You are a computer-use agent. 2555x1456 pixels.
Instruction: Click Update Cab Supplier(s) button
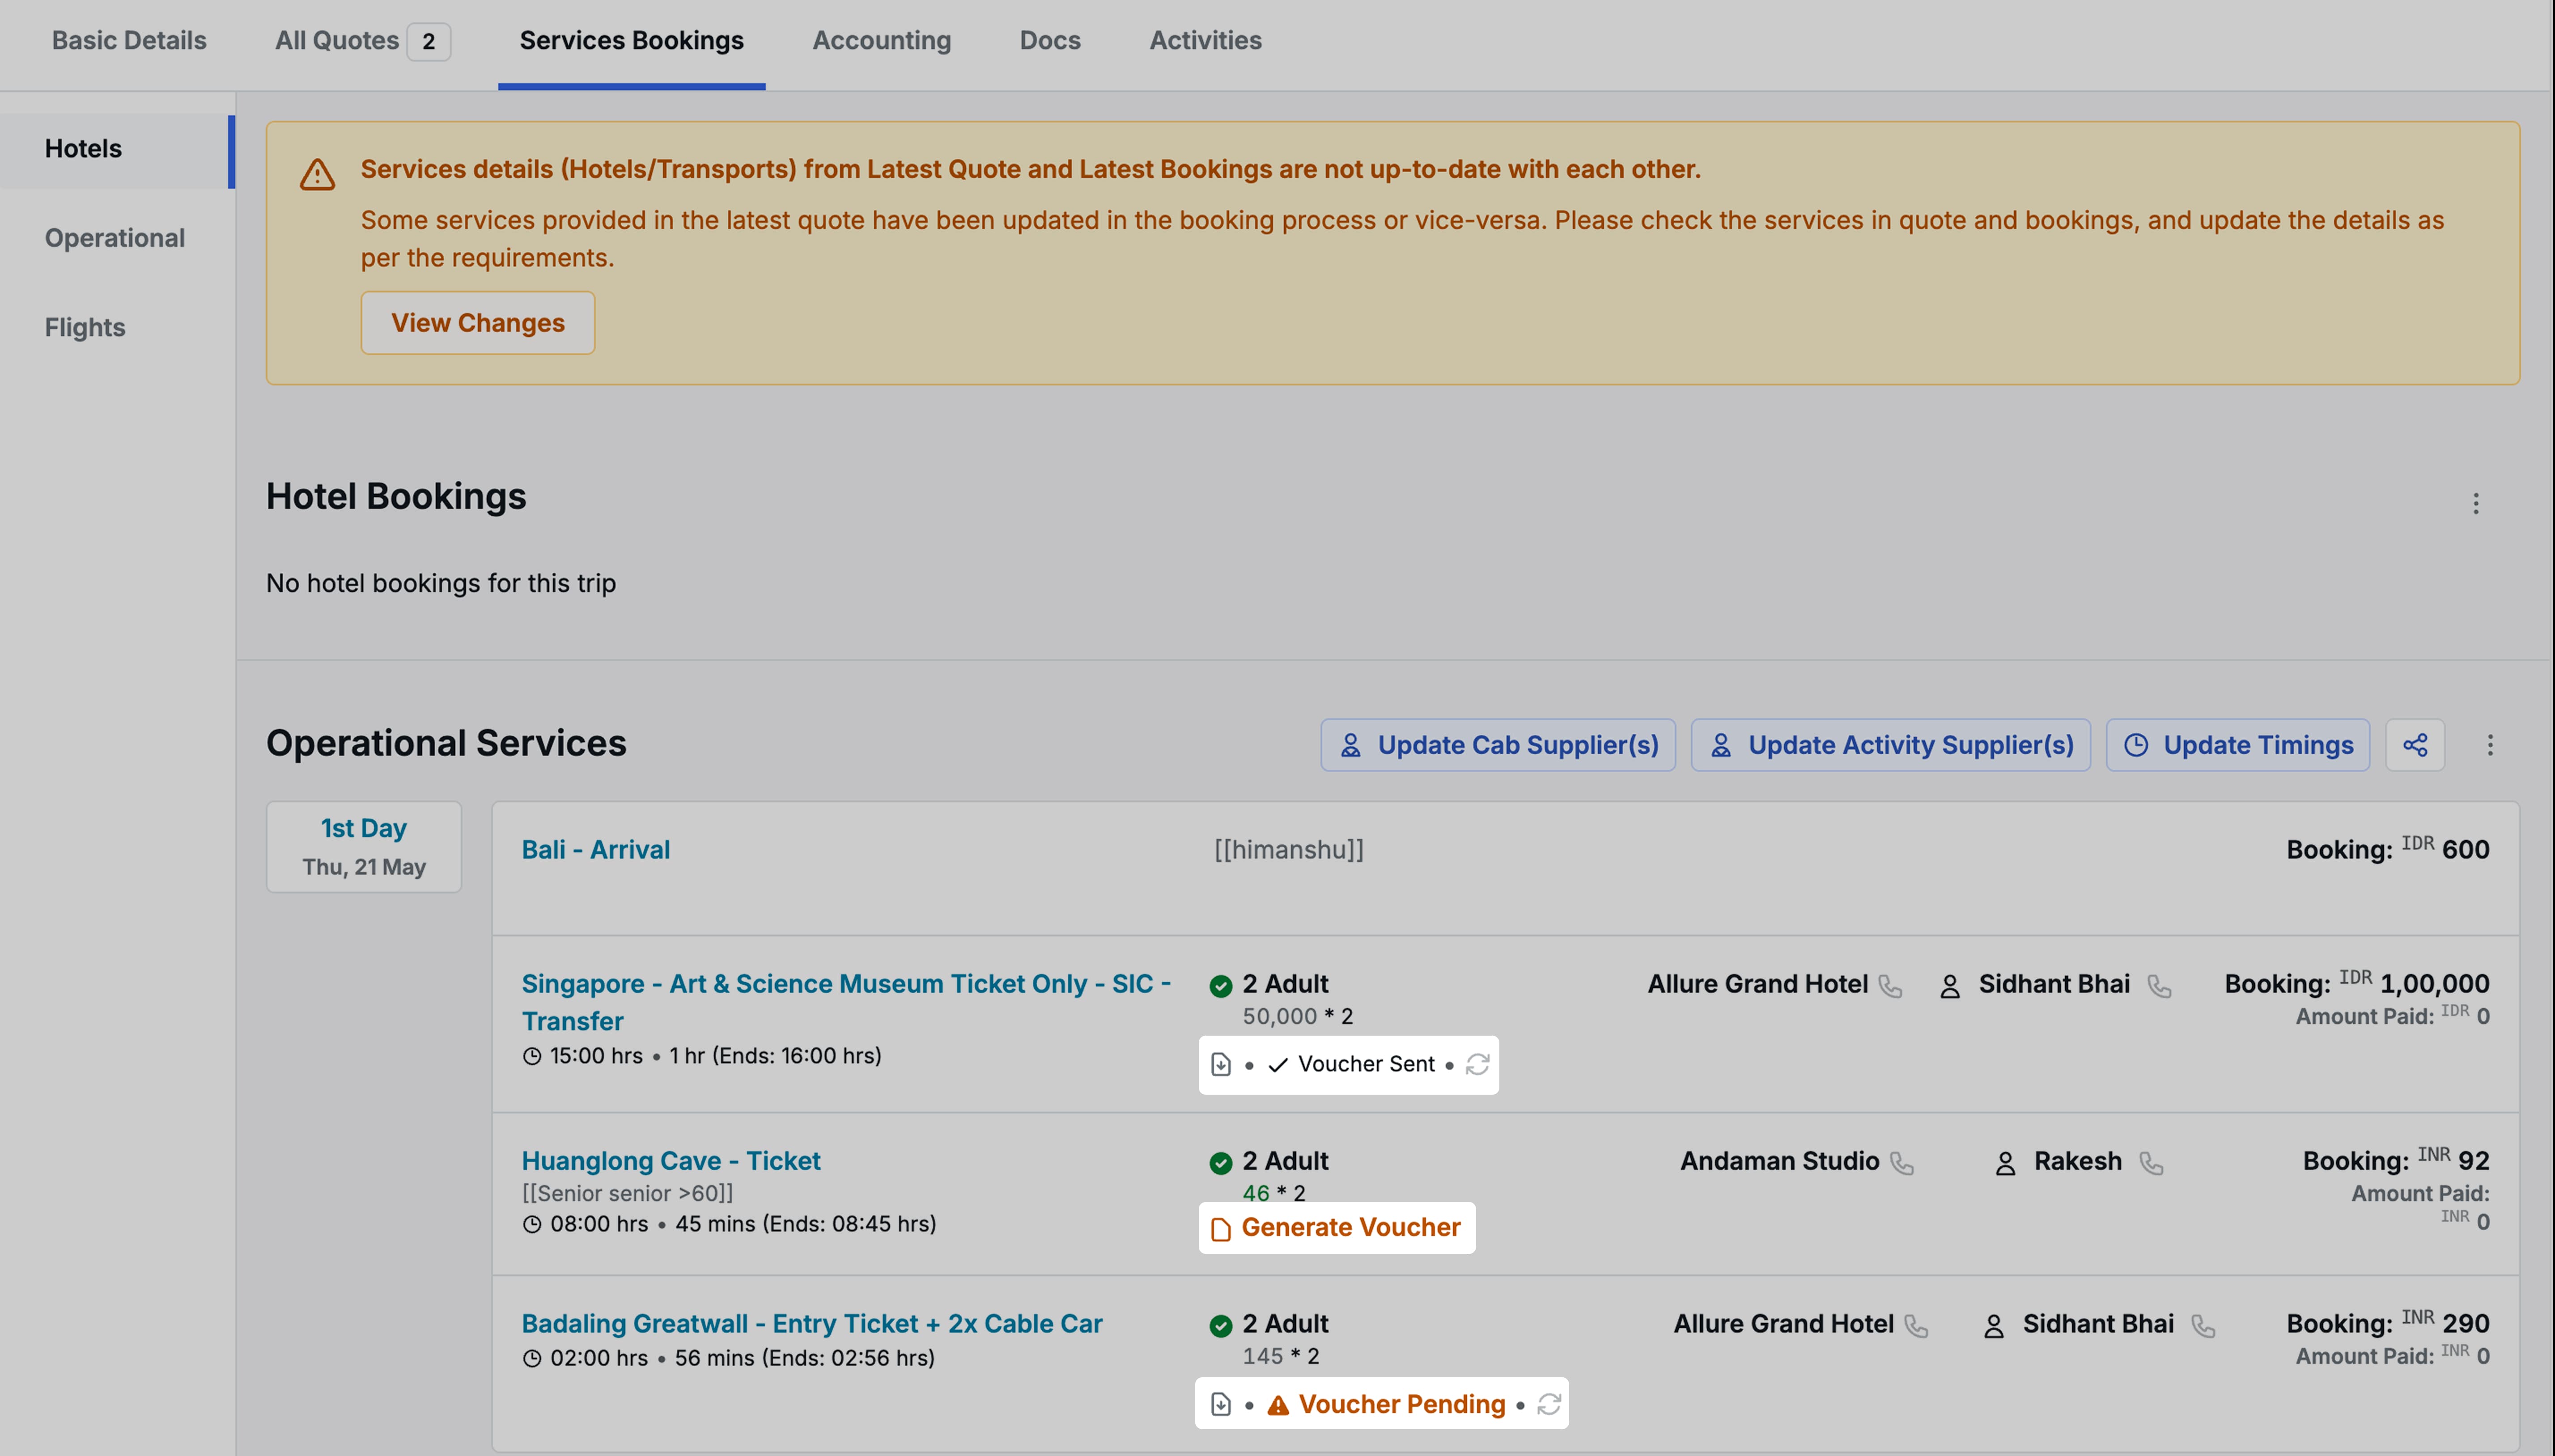[x=1497, y=745]
